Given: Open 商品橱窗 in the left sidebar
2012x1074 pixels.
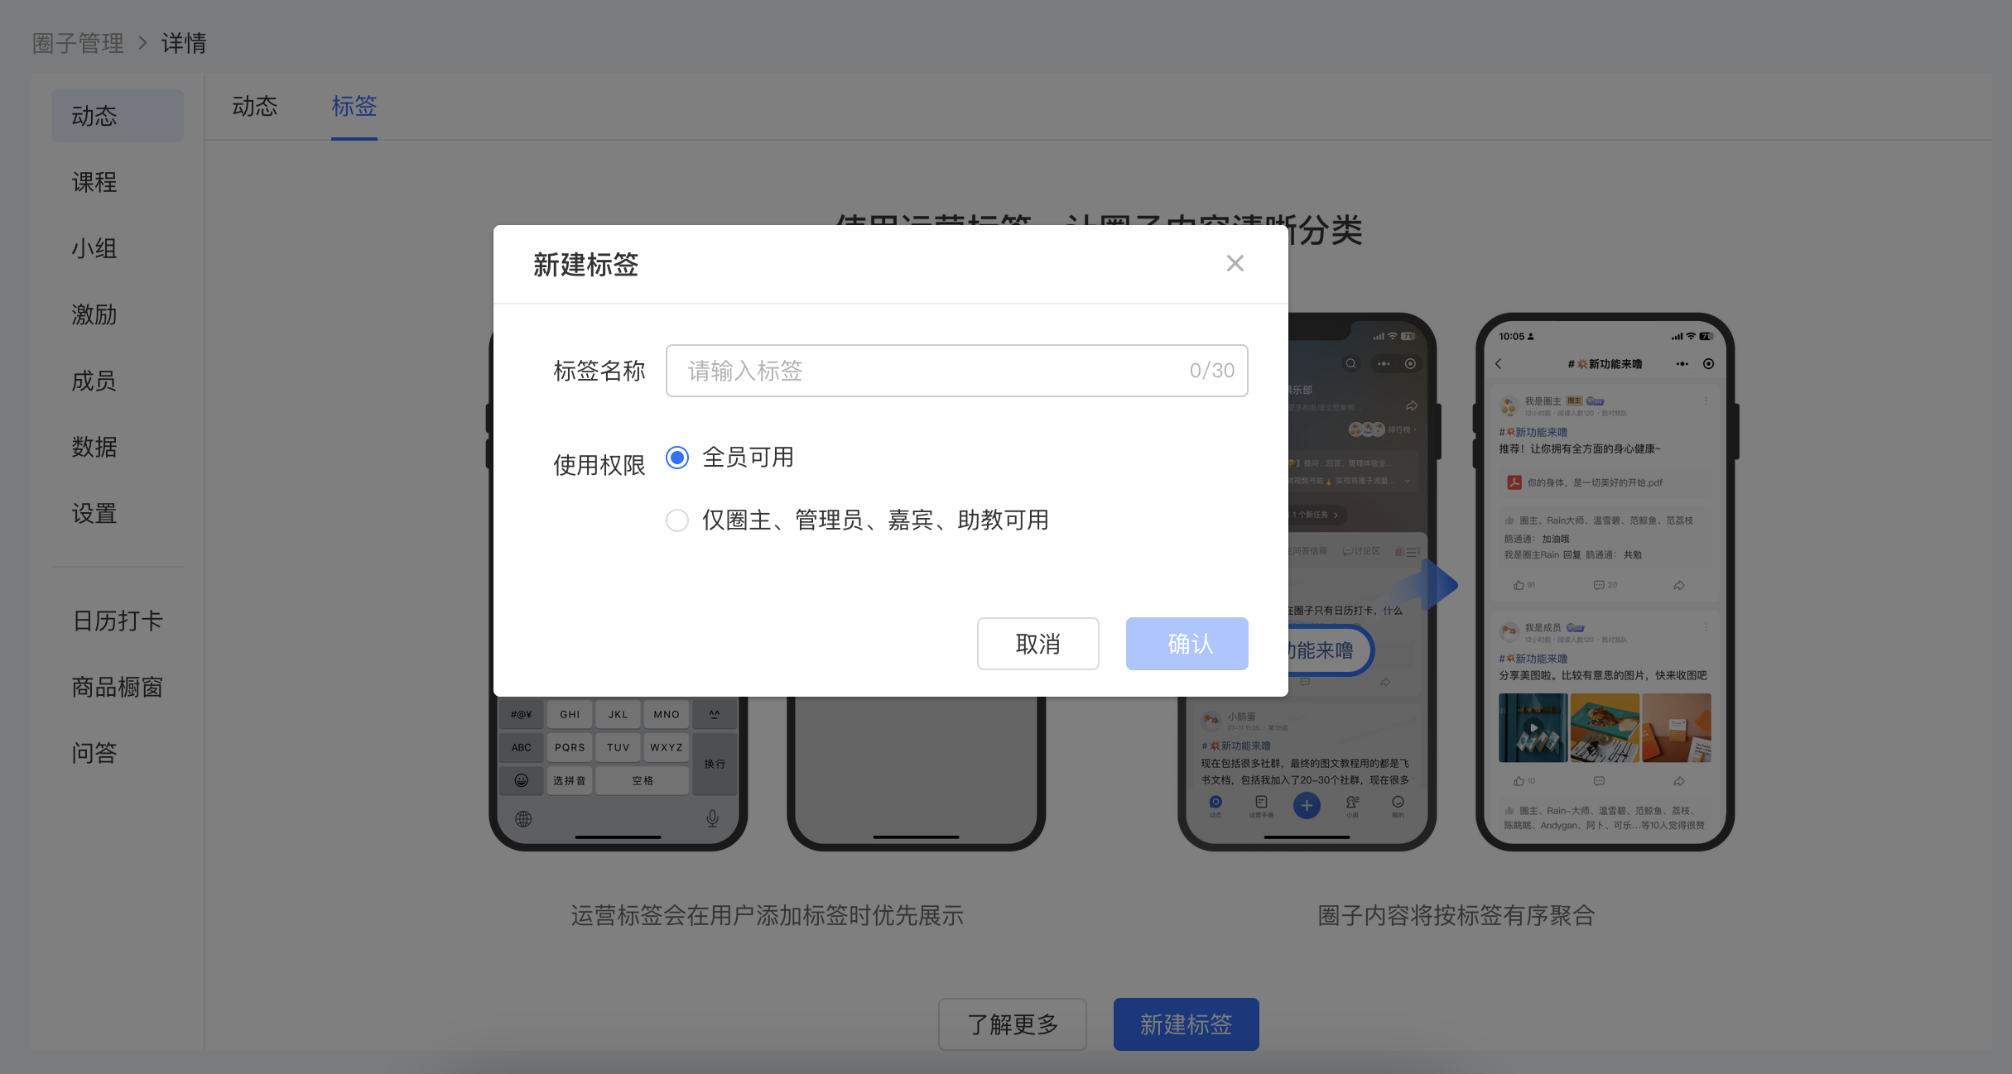Looking at the screenshot, I should coord(118,687).
